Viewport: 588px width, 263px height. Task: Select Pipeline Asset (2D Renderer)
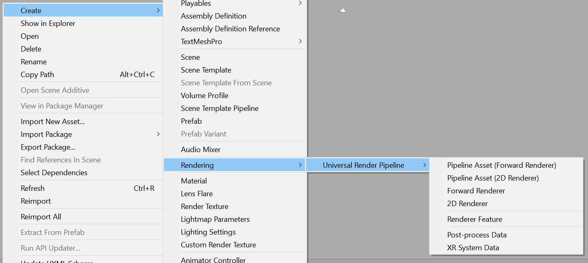click(493, 178)
